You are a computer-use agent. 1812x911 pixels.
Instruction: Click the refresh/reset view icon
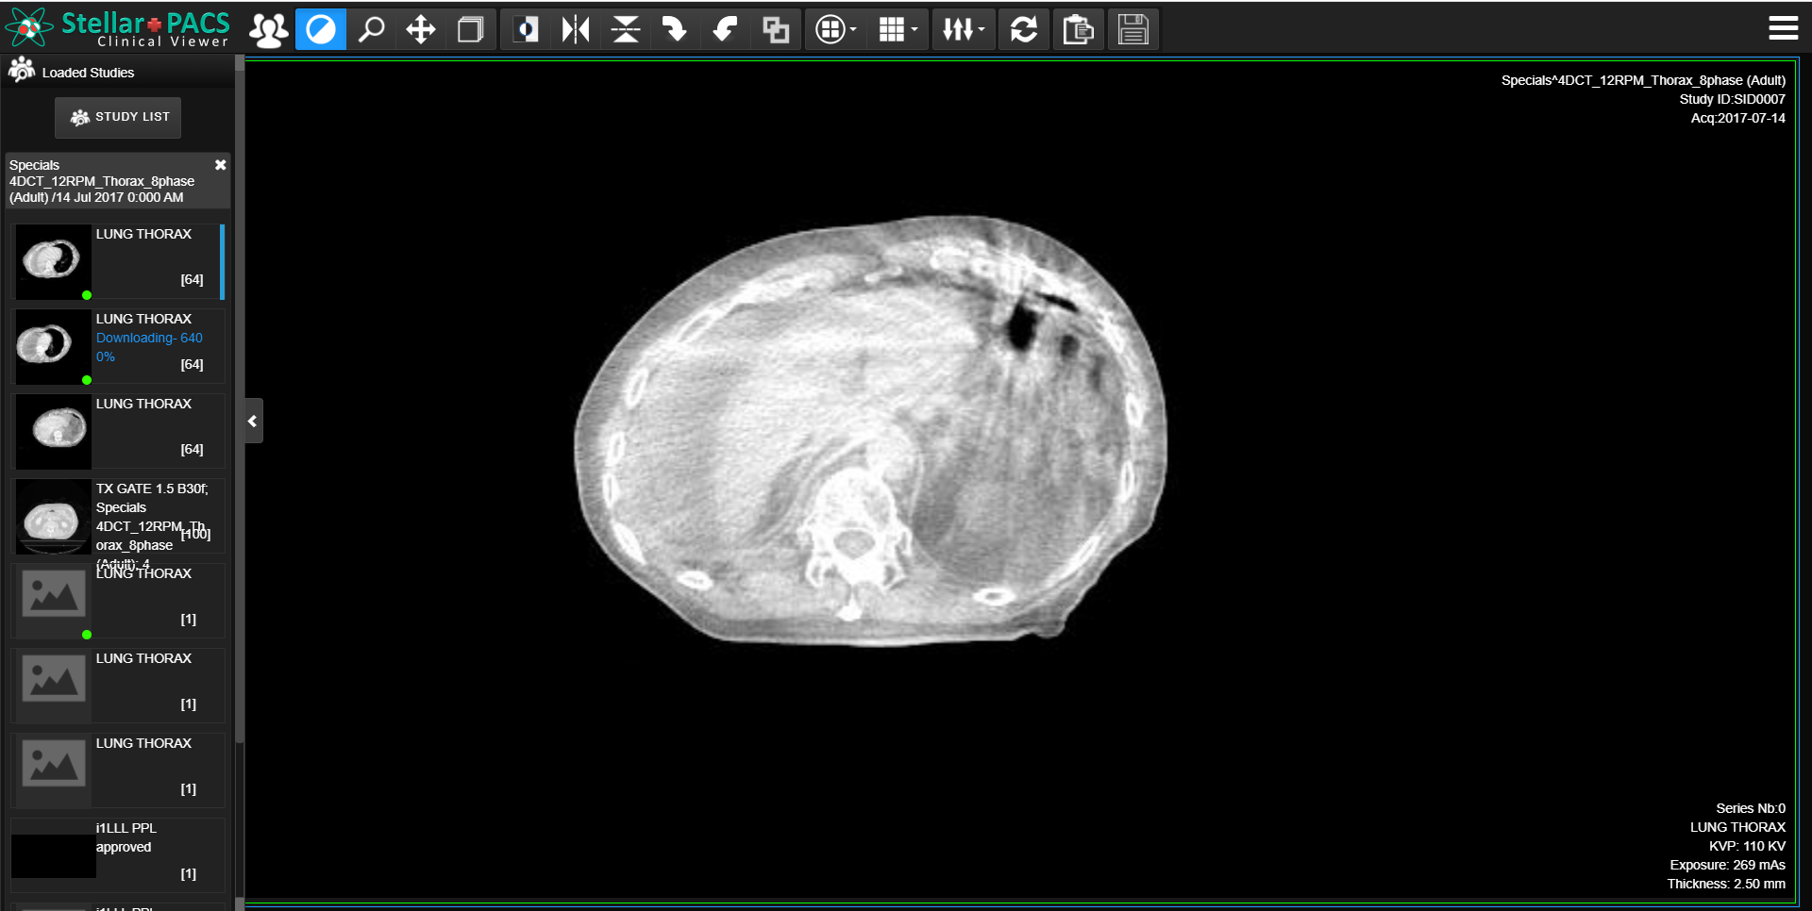click(x=1024, y=29)
